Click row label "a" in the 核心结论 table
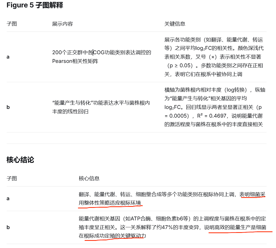 pyautogui.click(x=8, y=199)
